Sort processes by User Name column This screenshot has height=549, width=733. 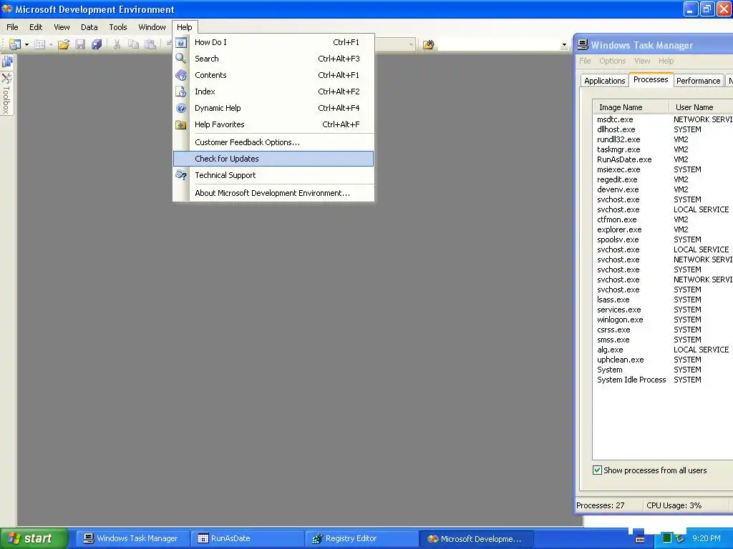[x=701, y=107]
